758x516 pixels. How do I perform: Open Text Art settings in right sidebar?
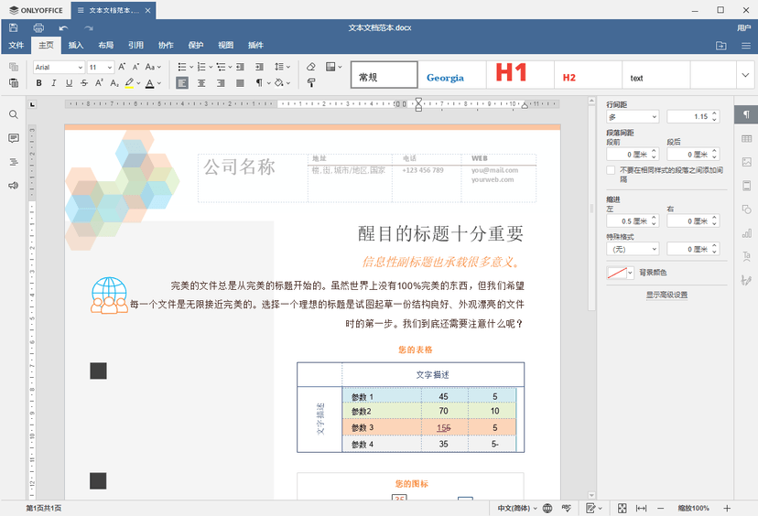coord(746,256)
